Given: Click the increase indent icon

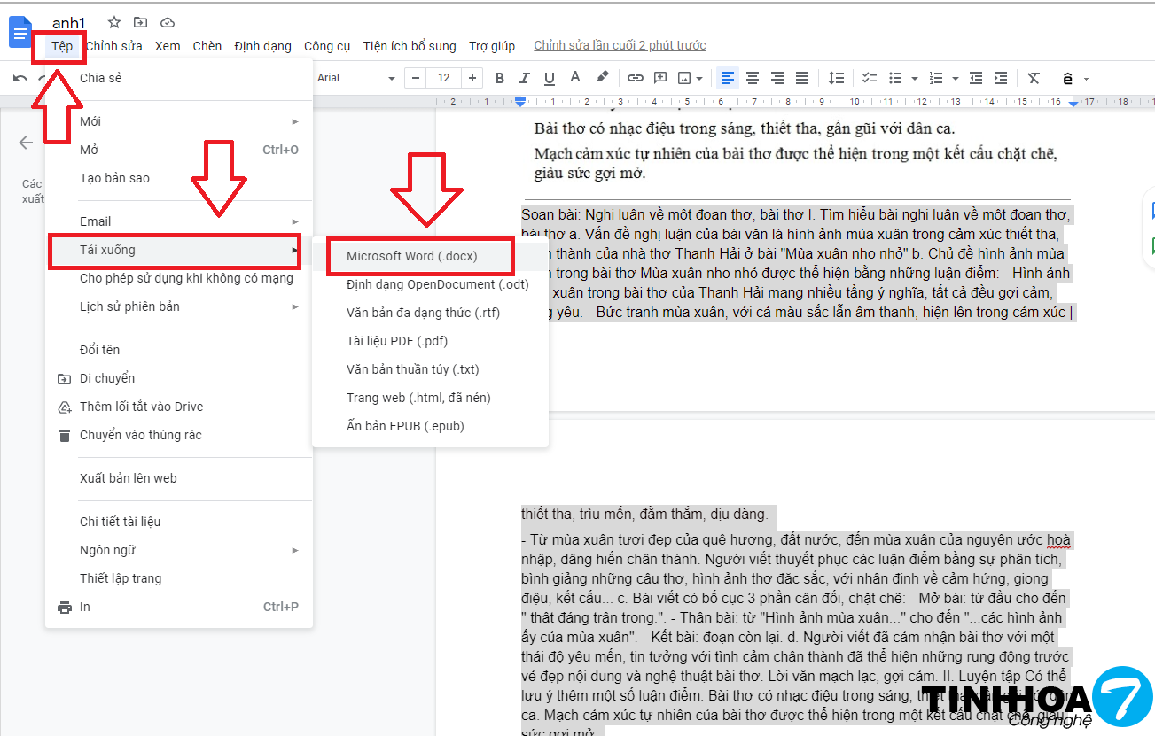Looking at the screenshot, I should pyautogui.click(x=1001, y=78).
